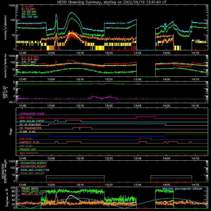This screenshot has width=211, height=211.
Task: Select the 6-12 keV legend label
Action: [x=28, y=9]
